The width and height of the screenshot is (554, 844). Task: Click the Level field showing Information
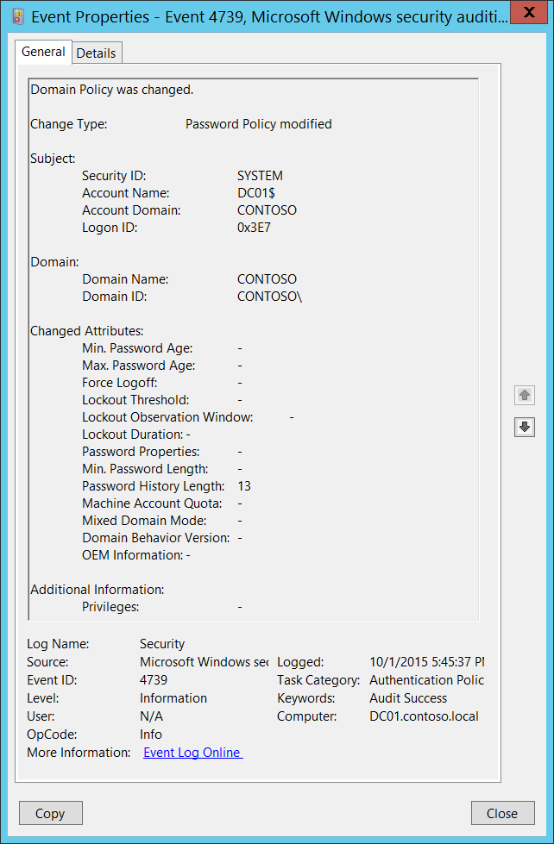pyautogui.click(x=173, y=698)
